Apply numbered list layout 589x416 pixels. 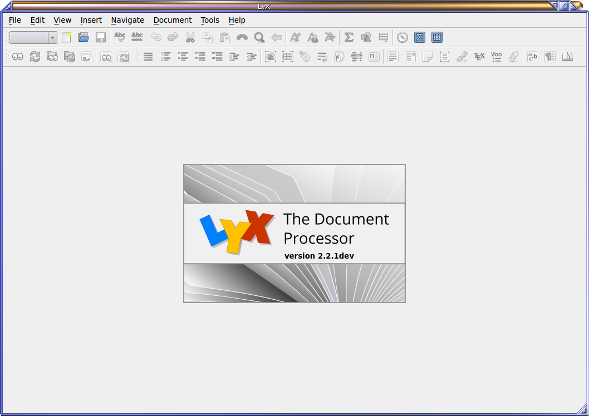tap(165, 57)
